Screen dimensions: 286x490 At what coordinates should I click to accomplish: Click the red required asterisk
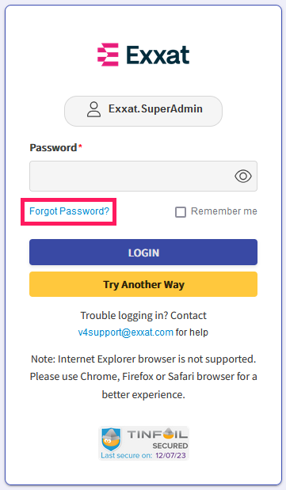(80, 146)
